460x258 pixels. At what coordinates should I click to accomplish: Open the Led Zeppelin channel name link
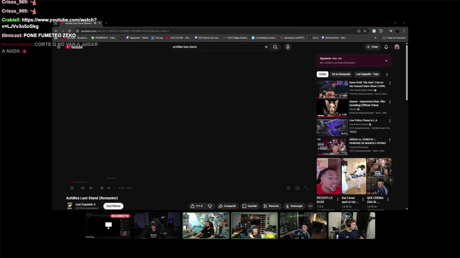84,204
